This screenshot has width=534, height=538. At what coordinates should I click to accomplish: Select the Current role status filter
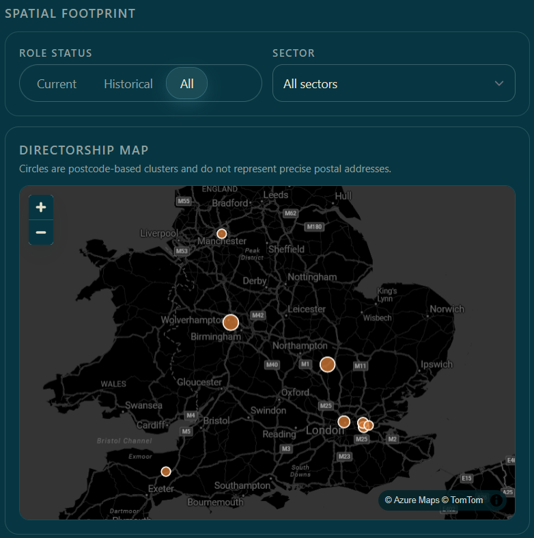pos(57,83)
